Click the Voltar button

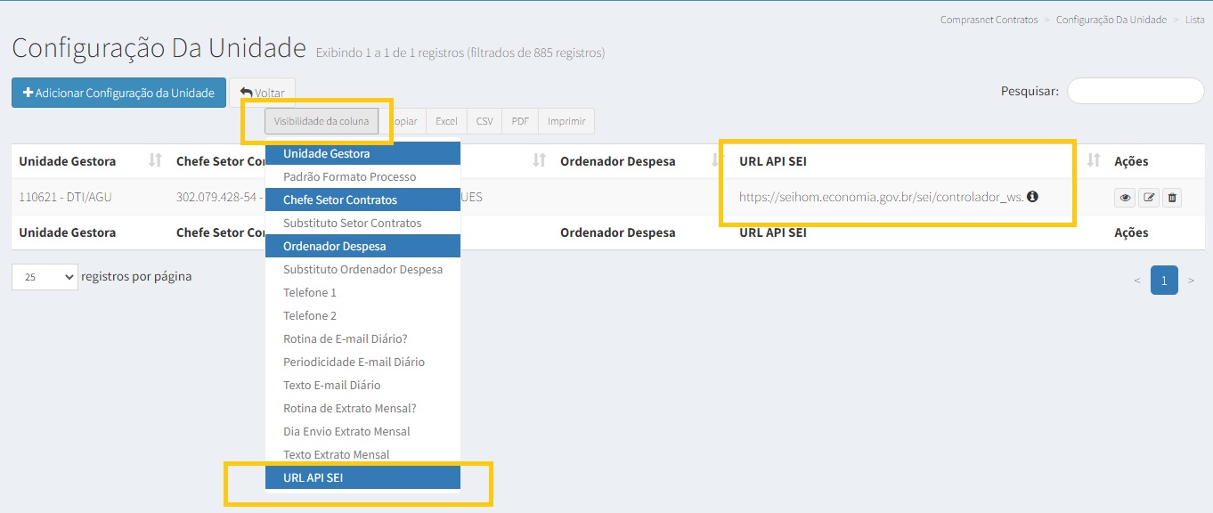pos(262,93)
